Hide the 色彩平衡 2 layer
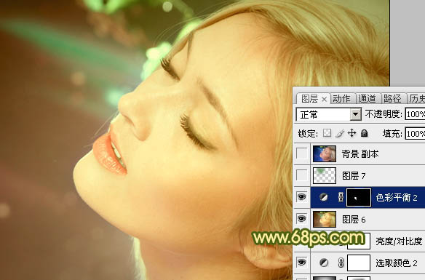 (302, 197)
